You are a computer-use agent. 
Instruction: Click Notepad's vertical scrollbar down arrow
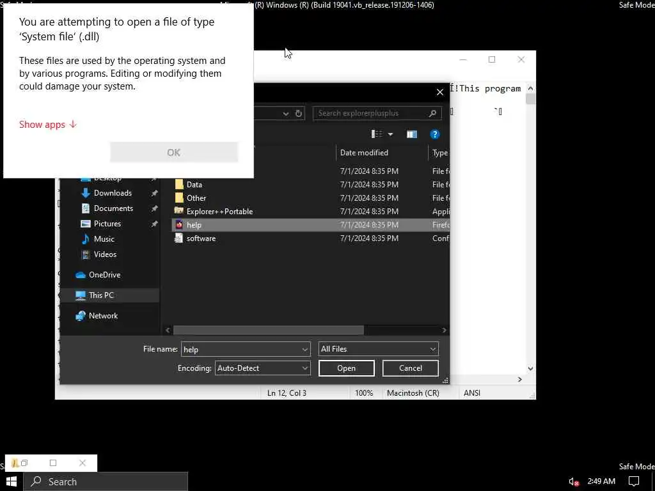tap(530, 369)
